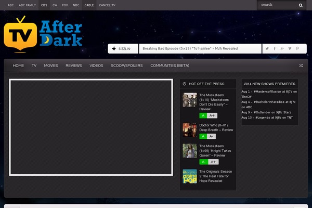Image resolution: width=312 pixels, height=208 pixels.
Task: Open the CW network menu item
Action: click(55, 5)
